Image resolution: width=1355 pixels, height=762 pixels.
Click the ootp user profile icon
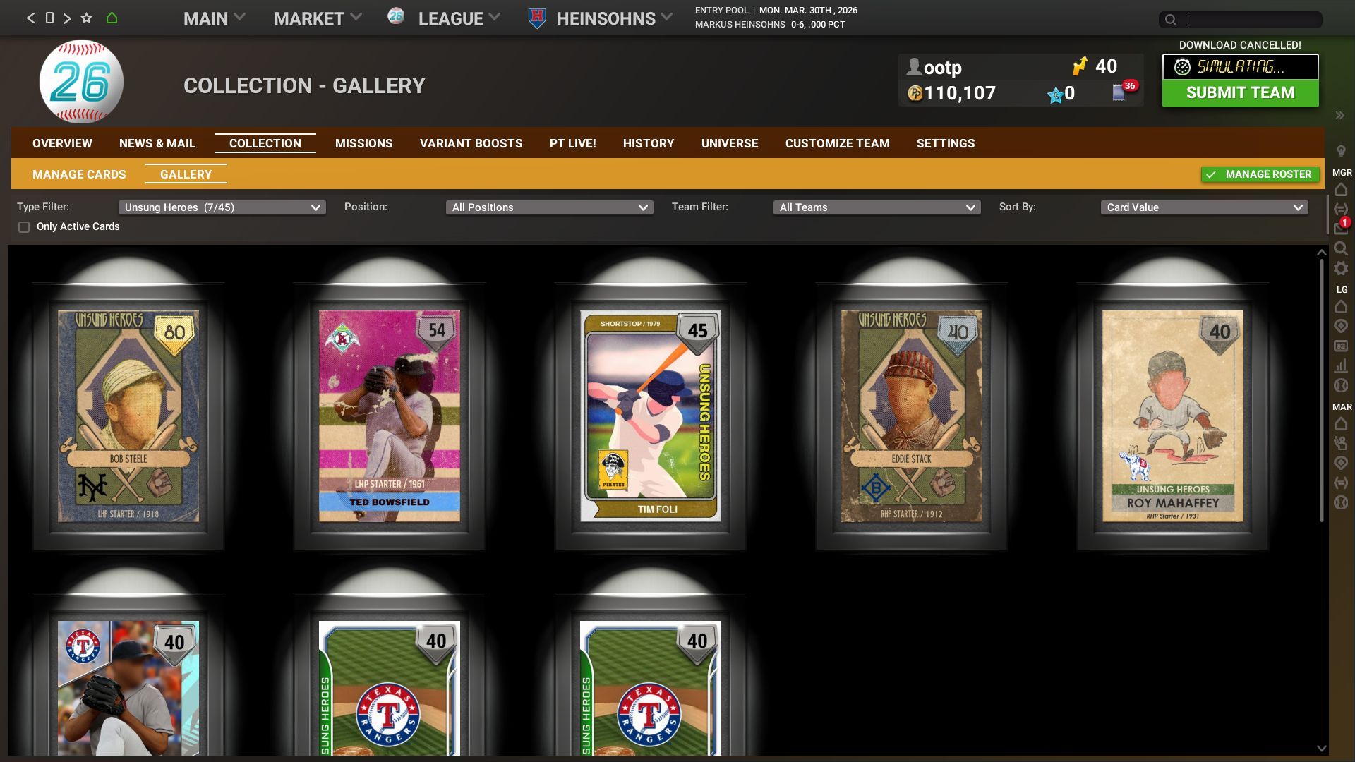914,67
